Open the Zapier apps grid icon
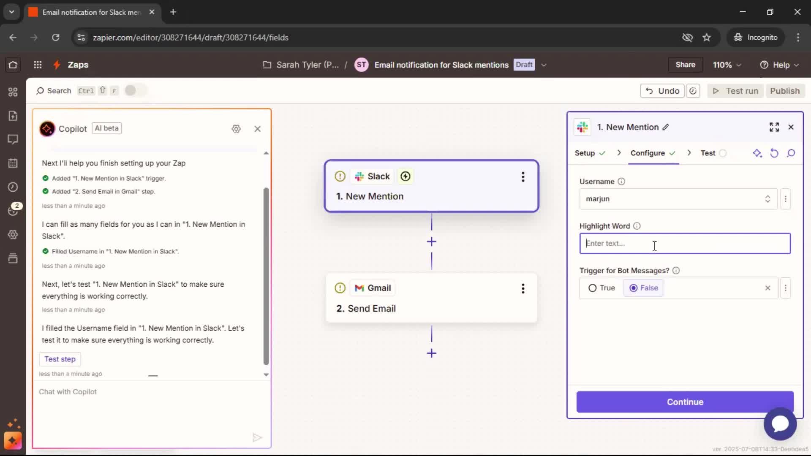The height and width of the screenshot is (456, 811). 38,65
